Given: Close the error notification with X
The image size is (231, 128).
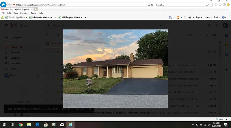Looking at the screenshot, I should tap(90, 109).
